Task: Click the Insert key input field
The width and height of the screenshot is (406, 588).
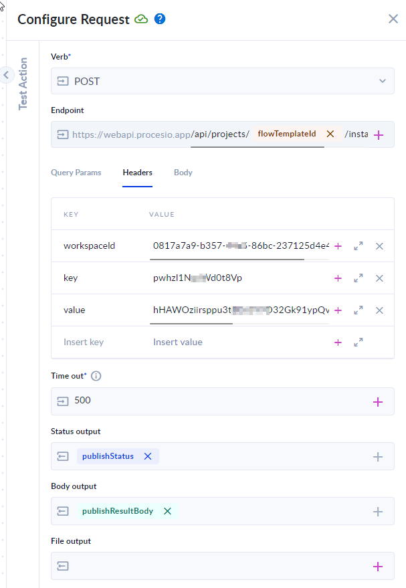Action: click(x=83, y=342)
